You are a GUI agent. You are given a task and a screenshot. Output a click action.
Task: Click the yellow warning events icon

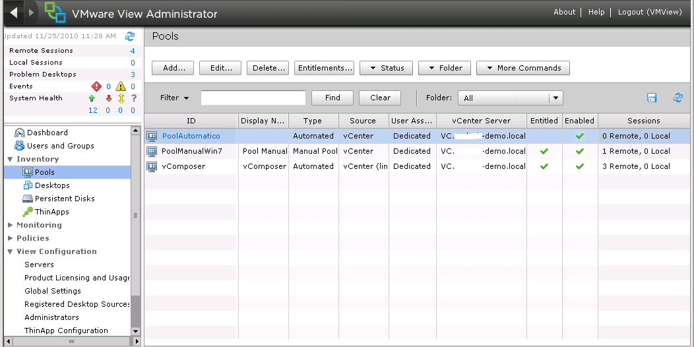120,86
